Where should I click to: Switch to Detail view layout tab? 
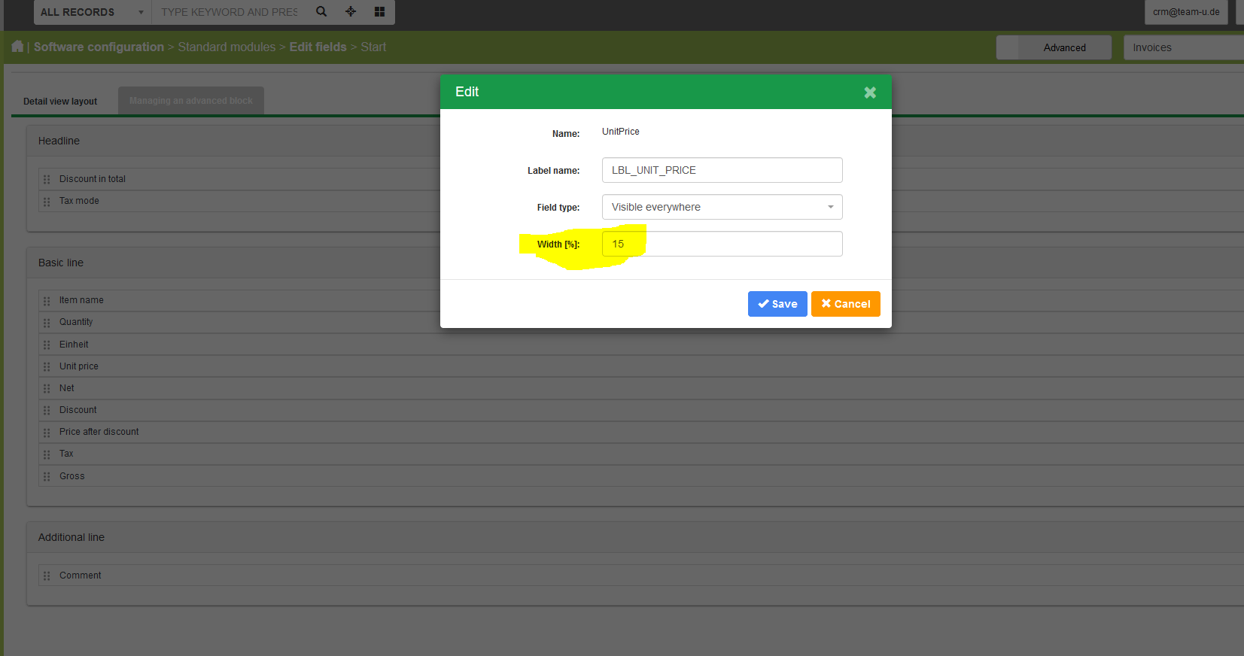tap(60, 102)
